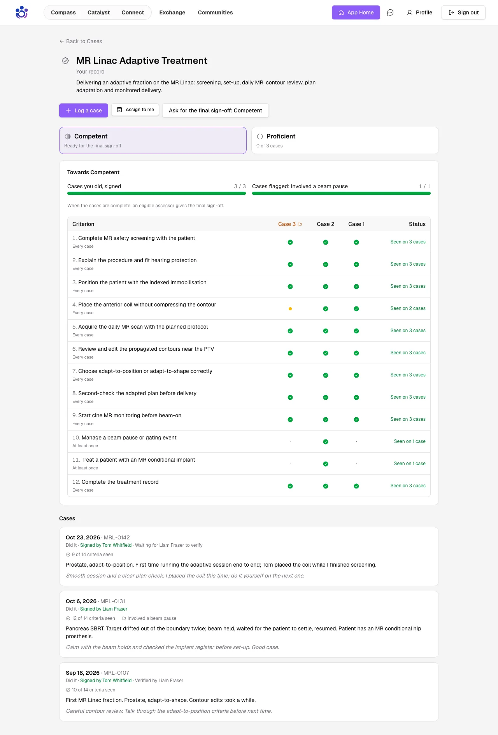Click the criteria icon on MRL-0142 case
Screen dimensions: 498x735
click(x=68, y=555)
